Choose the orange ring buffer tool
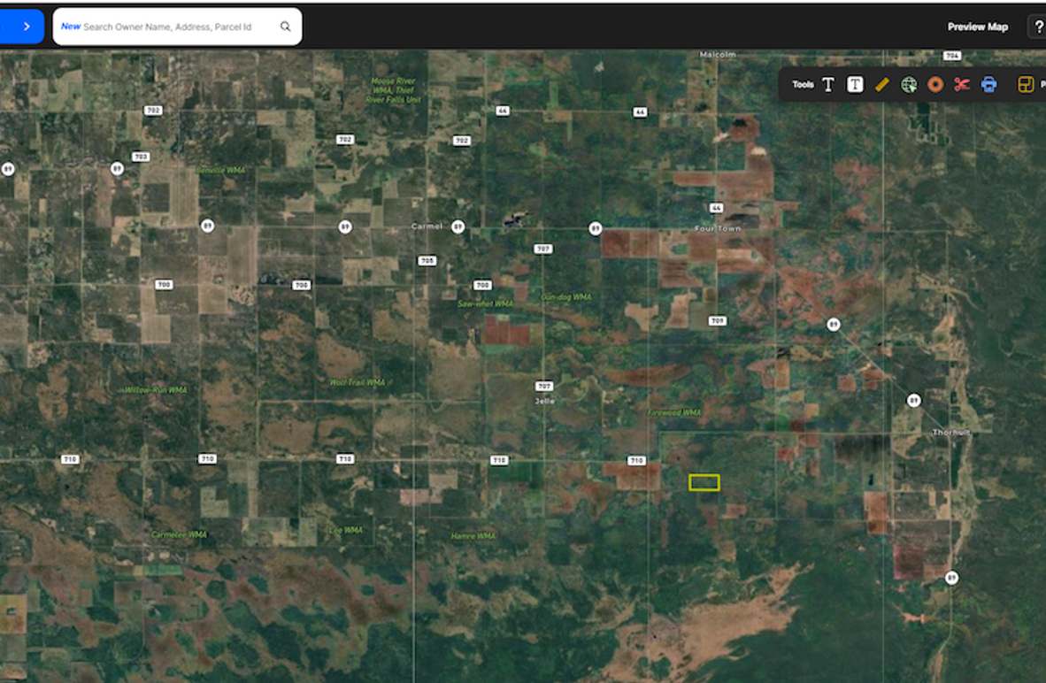1046x683 pixels. [935, 85]
